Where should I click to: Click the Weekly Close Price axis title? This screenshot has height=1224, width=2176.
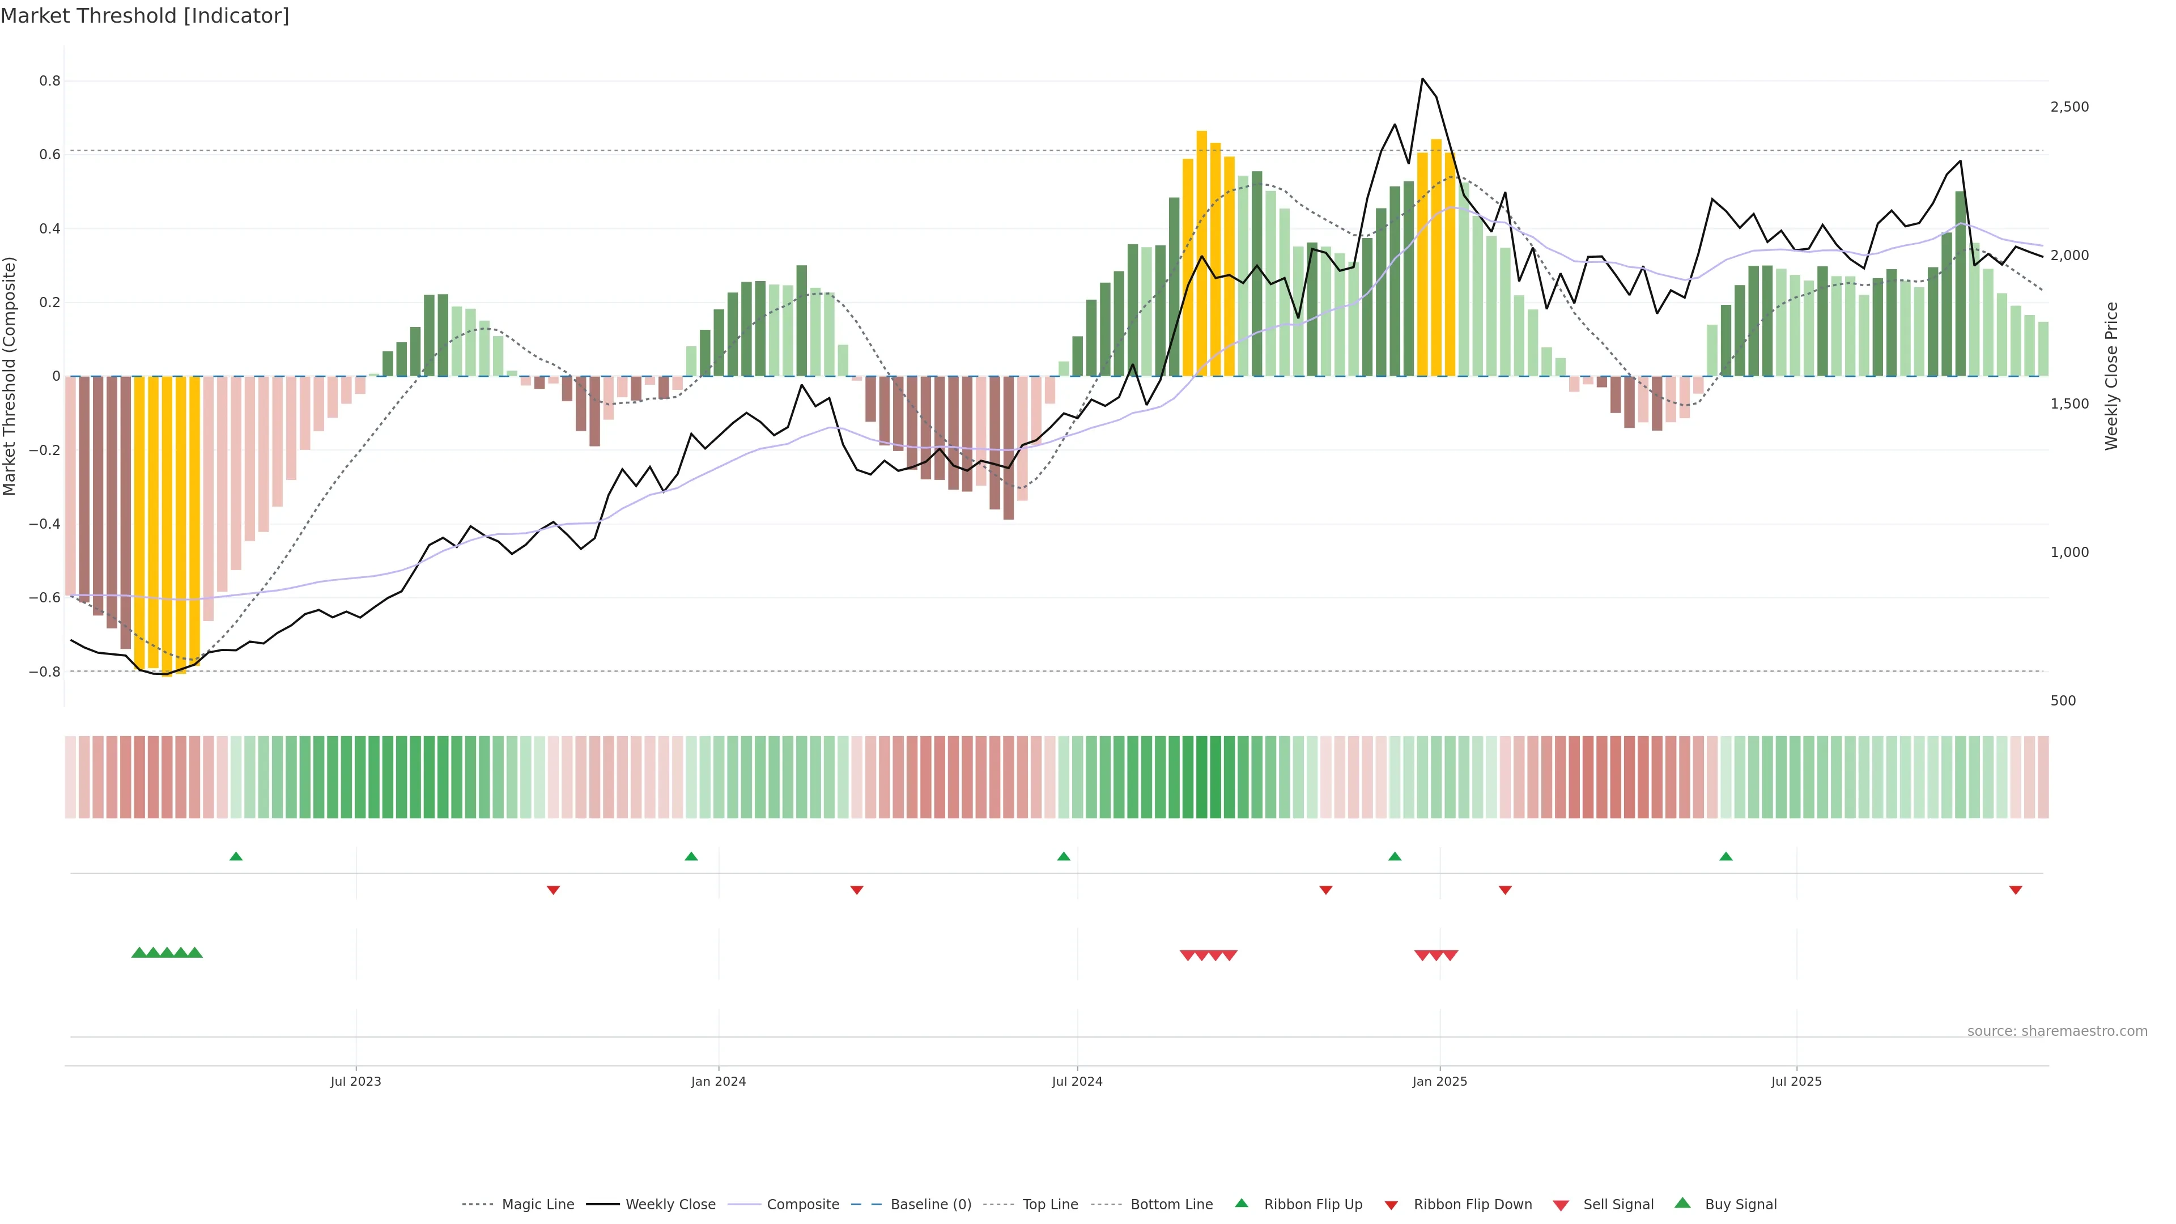2112,376
